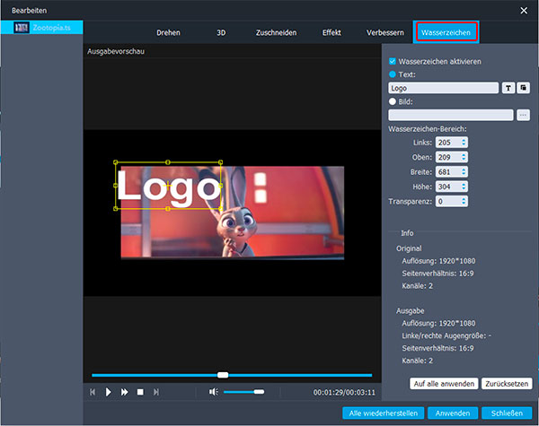The image size is (539, 426).
Task: Click the Breite value field
Action: click(448, 172)
